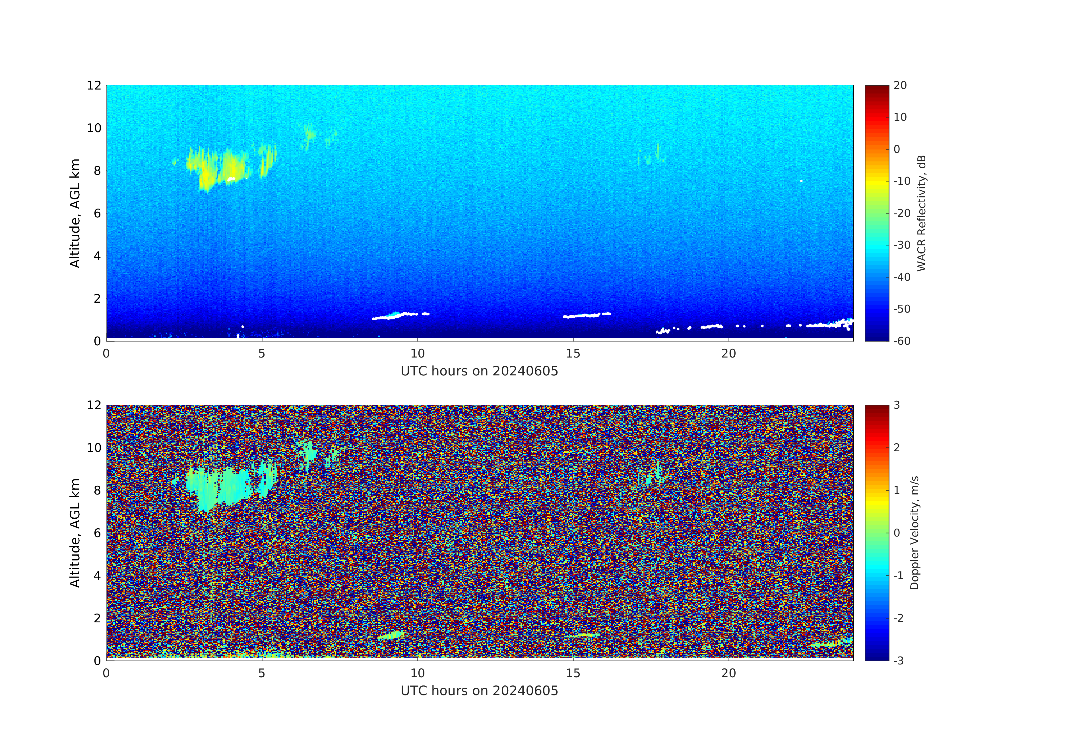This screenshot has height=746, width=1088.
Task: Click the Doppler Velocity colorbar
Action: pos(876,532)
